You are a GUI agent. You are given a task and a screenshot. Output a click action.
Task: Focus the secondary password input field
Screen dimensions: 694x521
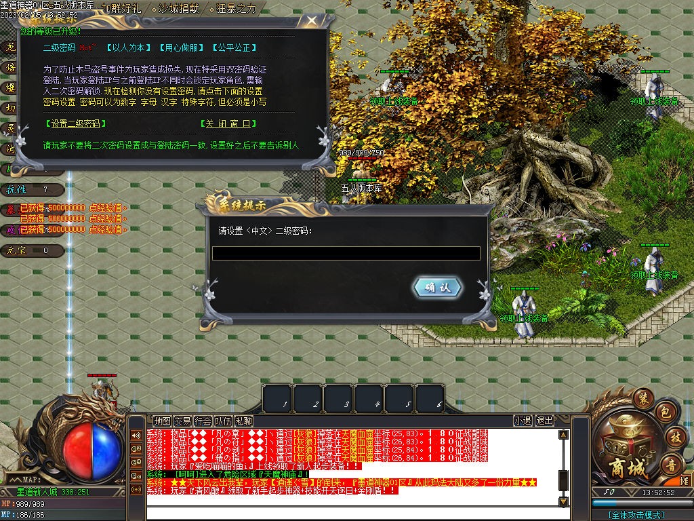click(346, 254)
